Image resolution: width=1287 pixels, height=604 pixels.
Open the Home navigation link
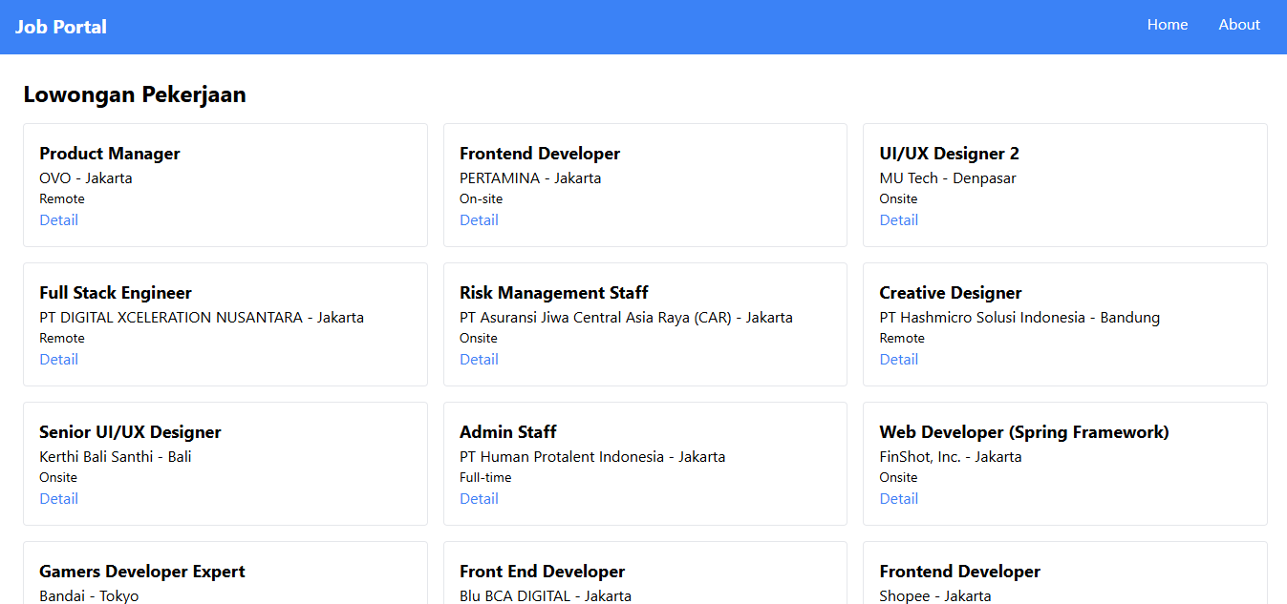pos(1167,25)
